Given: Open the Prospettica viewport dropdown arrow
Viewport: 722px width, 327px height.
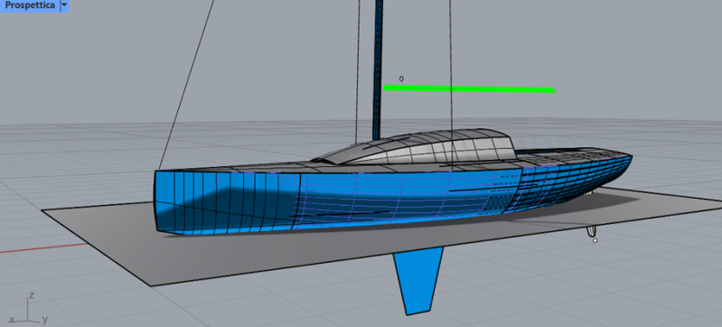Looking at the screenshot, I should 64,5.
